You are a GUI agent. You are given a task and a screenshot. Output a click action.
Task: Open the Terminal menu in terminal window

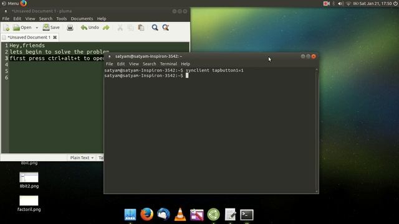168,63
